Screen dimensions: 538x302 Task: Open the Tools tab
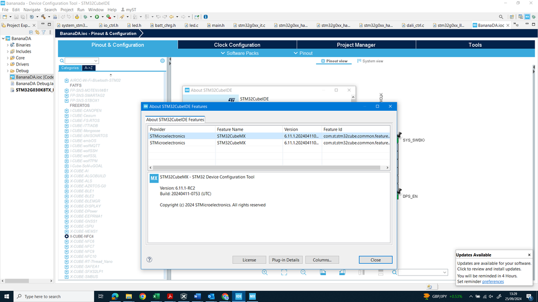475,45
